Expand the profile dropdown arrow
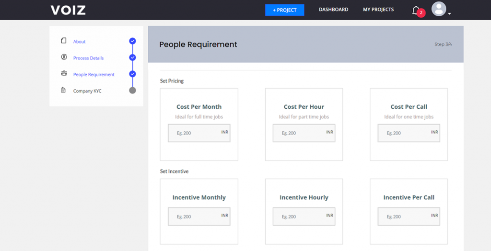This screenshot has height=251, width=491. (449, 14)
